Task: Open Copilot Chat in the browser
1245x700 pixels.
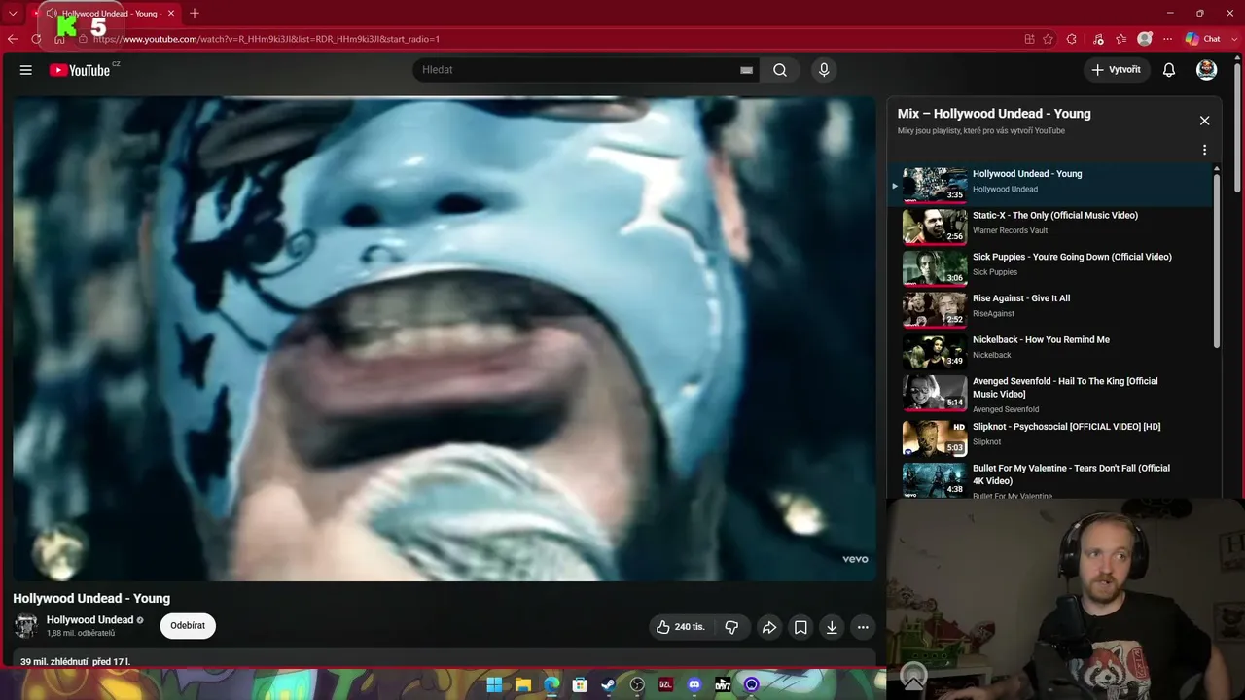Action: (1202, 39)
